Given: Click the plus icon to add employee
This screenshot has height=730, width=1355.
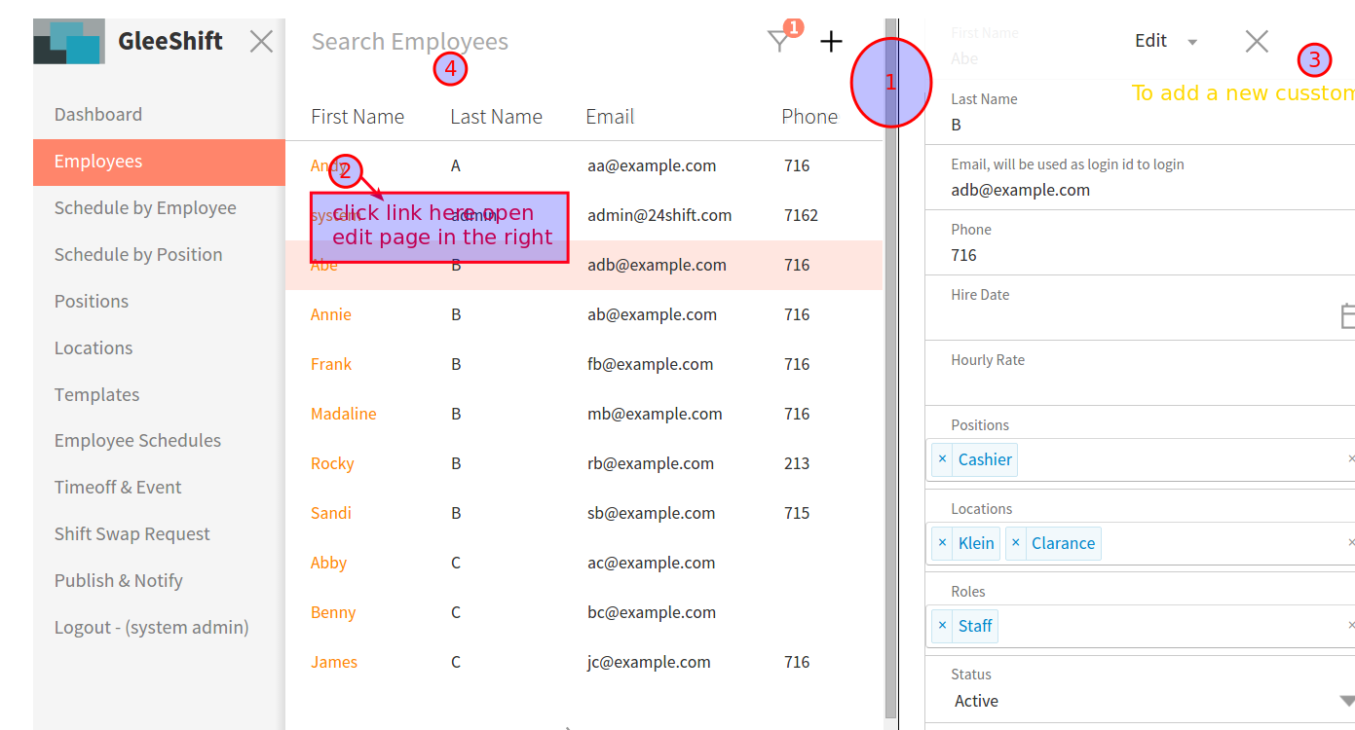Looking at the screenshot, I should pos(831,42).
